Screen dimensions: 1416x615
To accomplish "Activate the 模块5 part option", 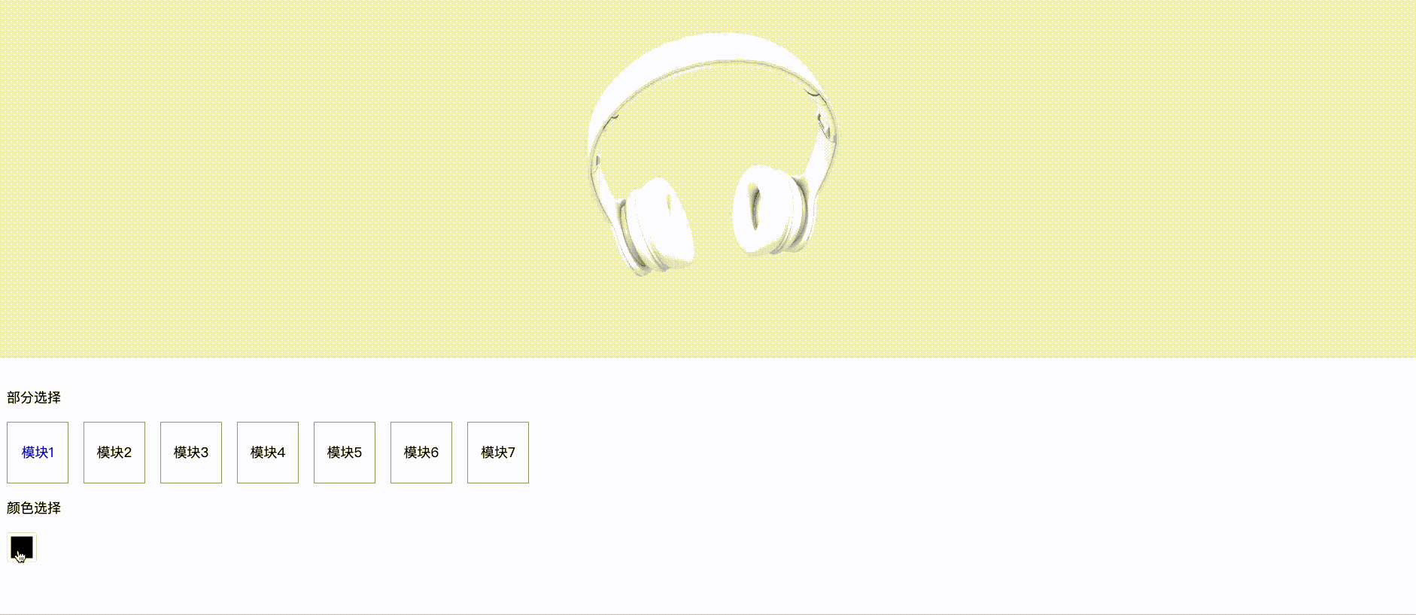I will point(345,453).
